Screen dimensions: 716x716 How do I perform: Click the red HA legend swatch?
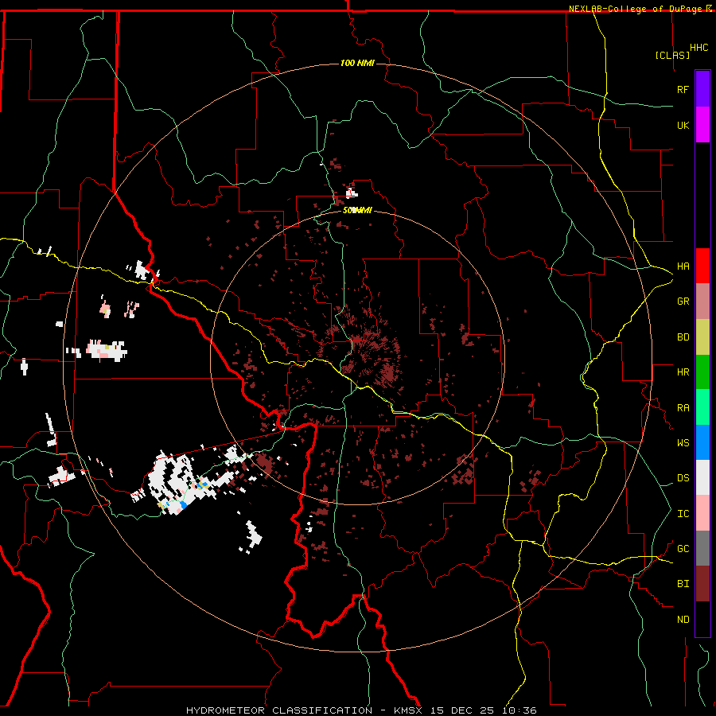[702, 266]
